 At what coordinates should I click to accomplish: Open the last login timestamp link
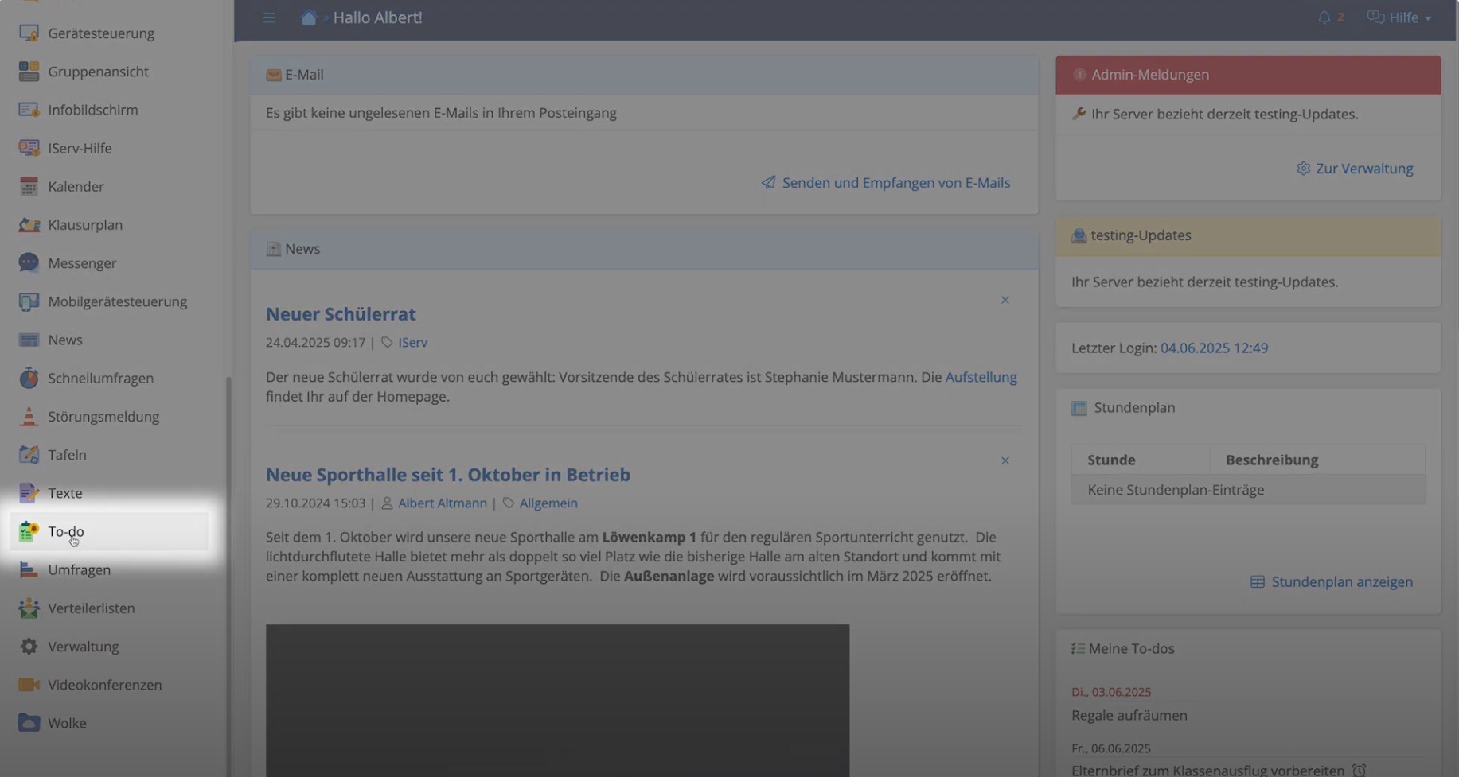(1213, 348)
